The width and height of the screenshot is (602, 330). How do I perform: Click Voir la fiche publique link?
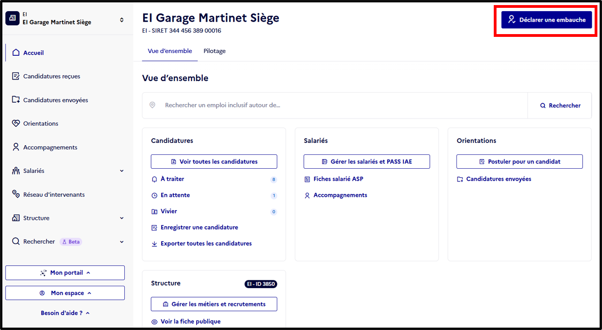tap(191, 321)
